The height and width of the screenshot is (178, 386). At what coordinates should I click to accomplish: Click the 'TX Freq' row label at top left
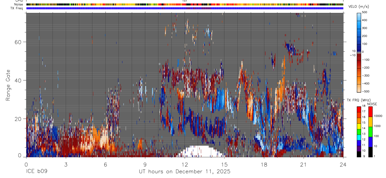pyautogui.click(x=17, y=8)
